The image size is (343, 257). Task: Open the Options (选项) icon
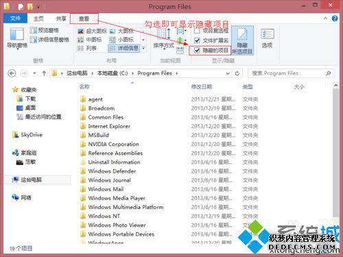(x=267, y=38)
